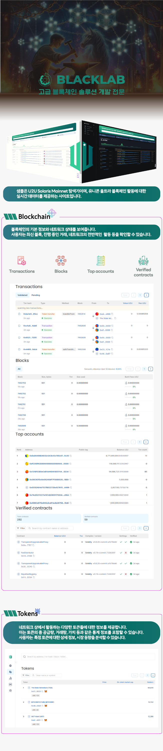This screenshot has height=751, width=163.
Task: Open block 7492703
Action: [22, 383]
